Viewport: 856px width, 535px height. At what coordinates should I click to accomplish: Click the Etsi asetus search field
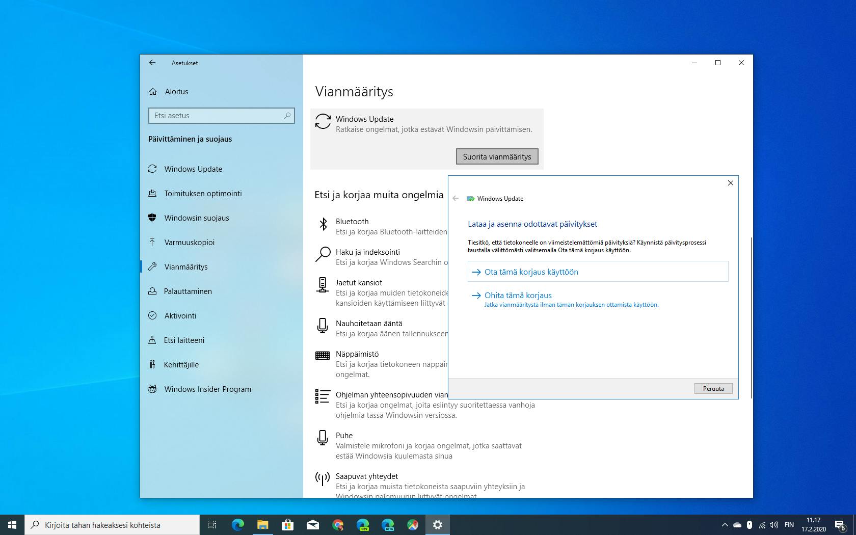[x=218, y=116]
